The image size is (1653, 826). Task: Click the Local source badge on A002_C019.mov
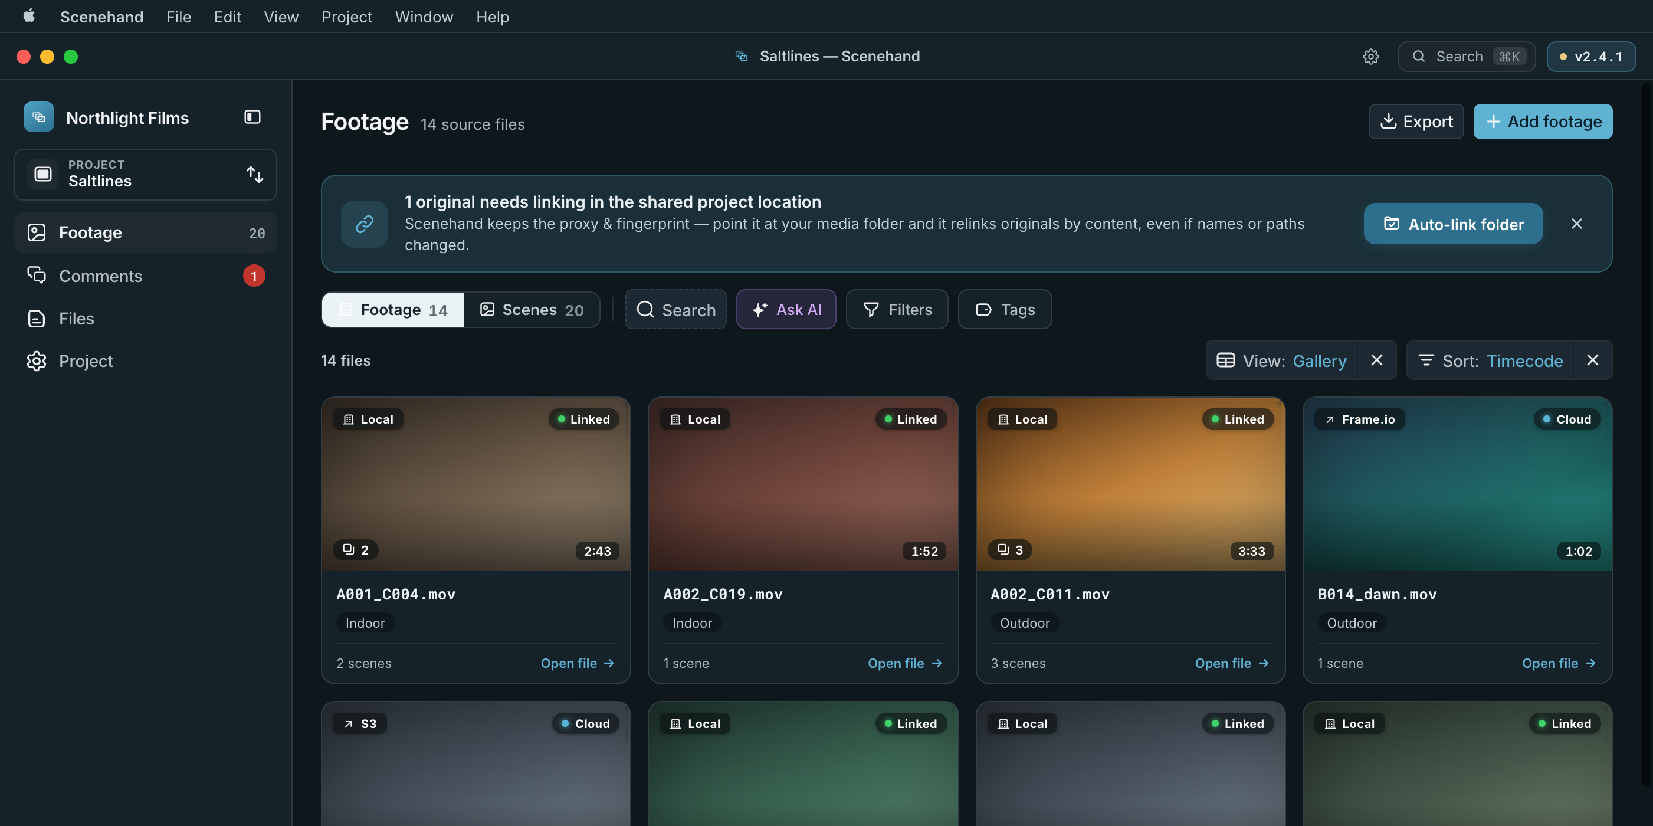[696, 419]
